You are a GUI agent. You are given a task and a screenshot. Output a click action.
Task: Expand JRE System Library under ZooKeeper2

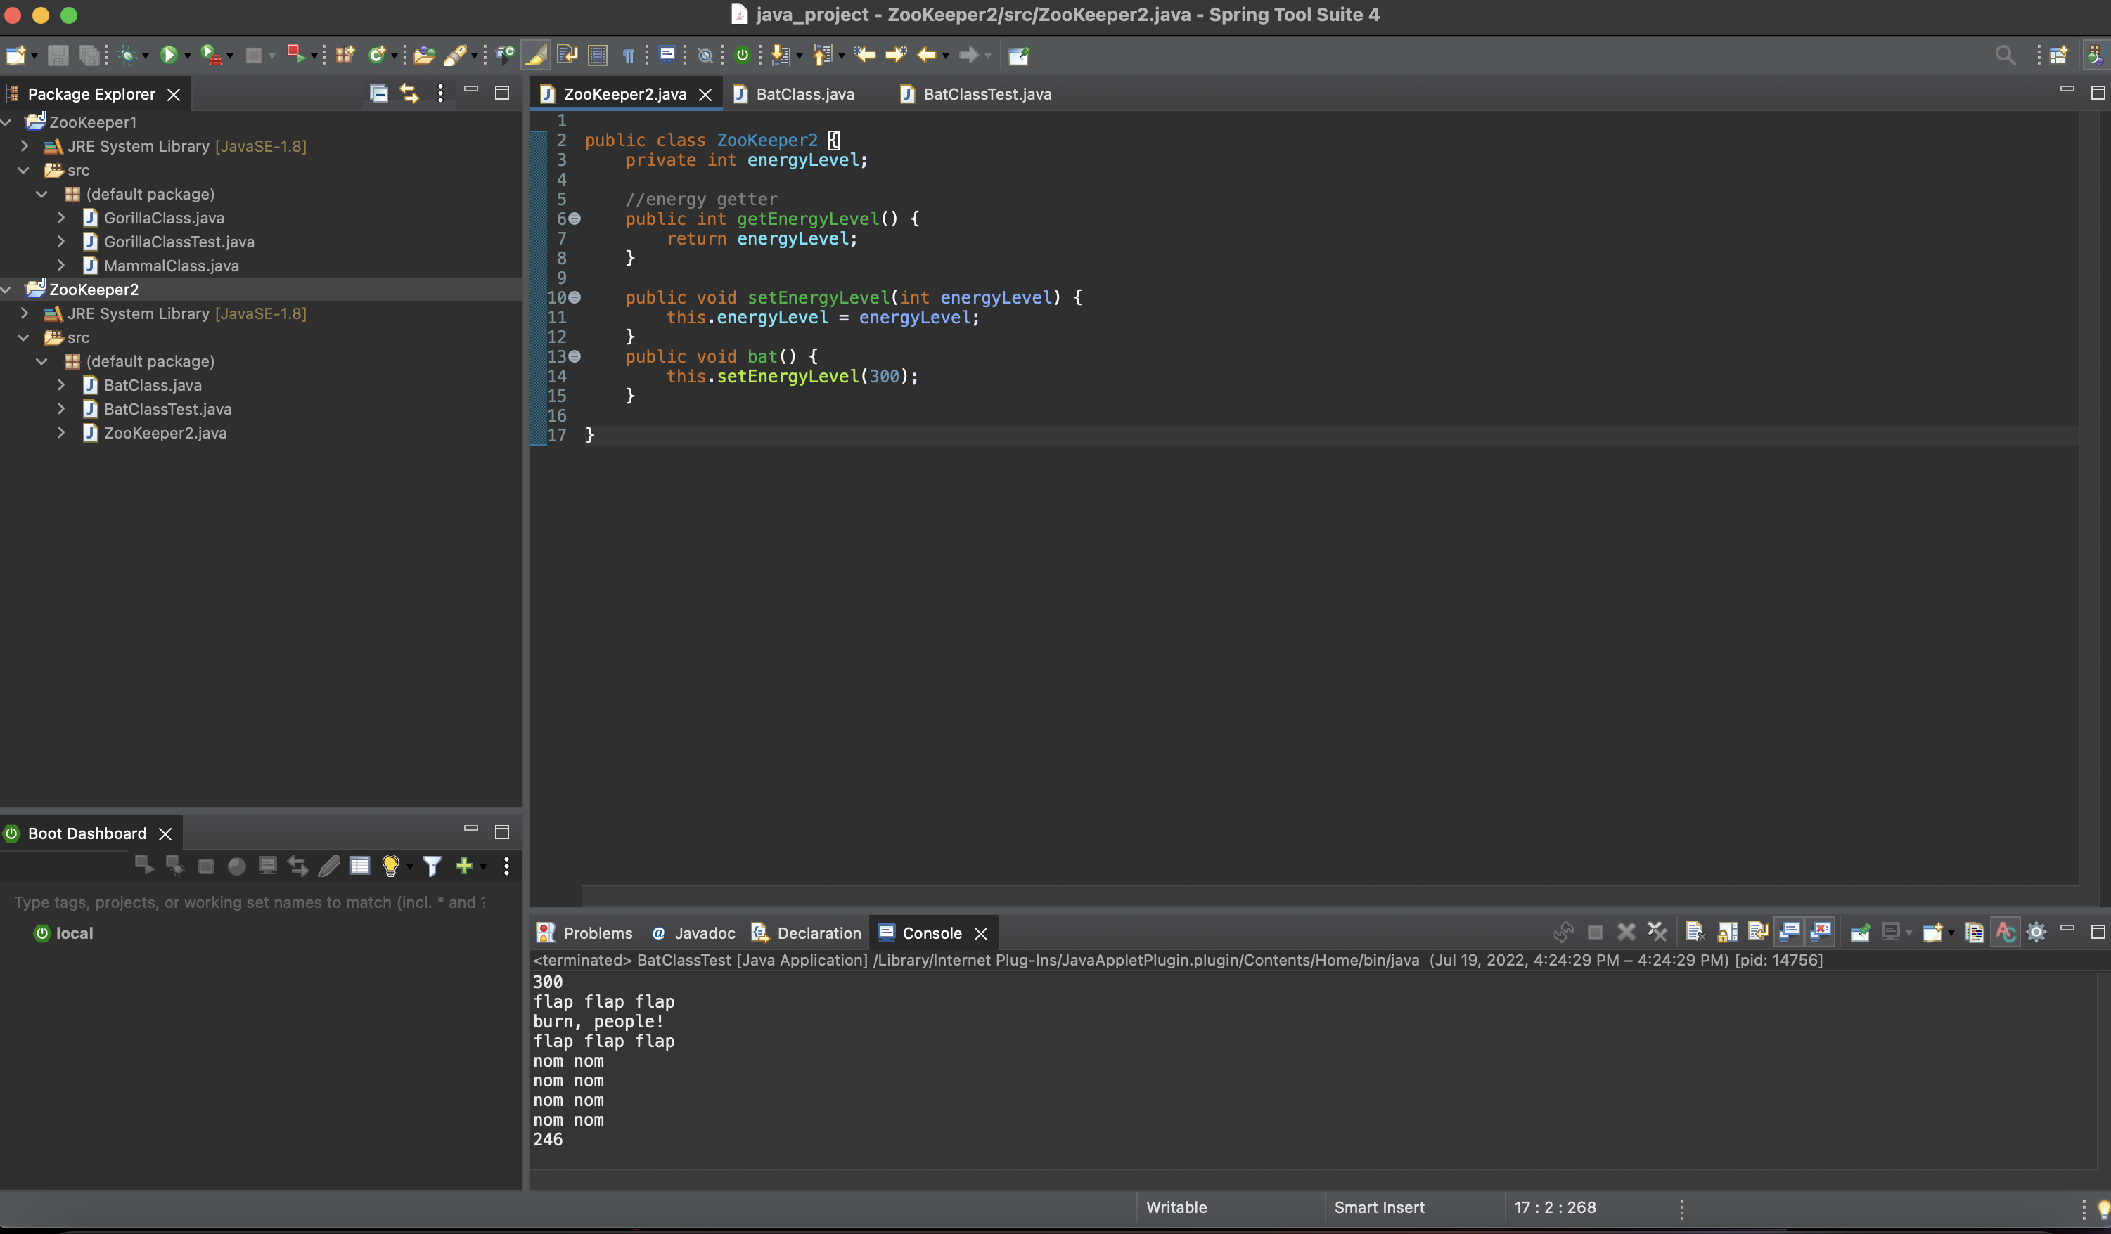coord(25,313)
